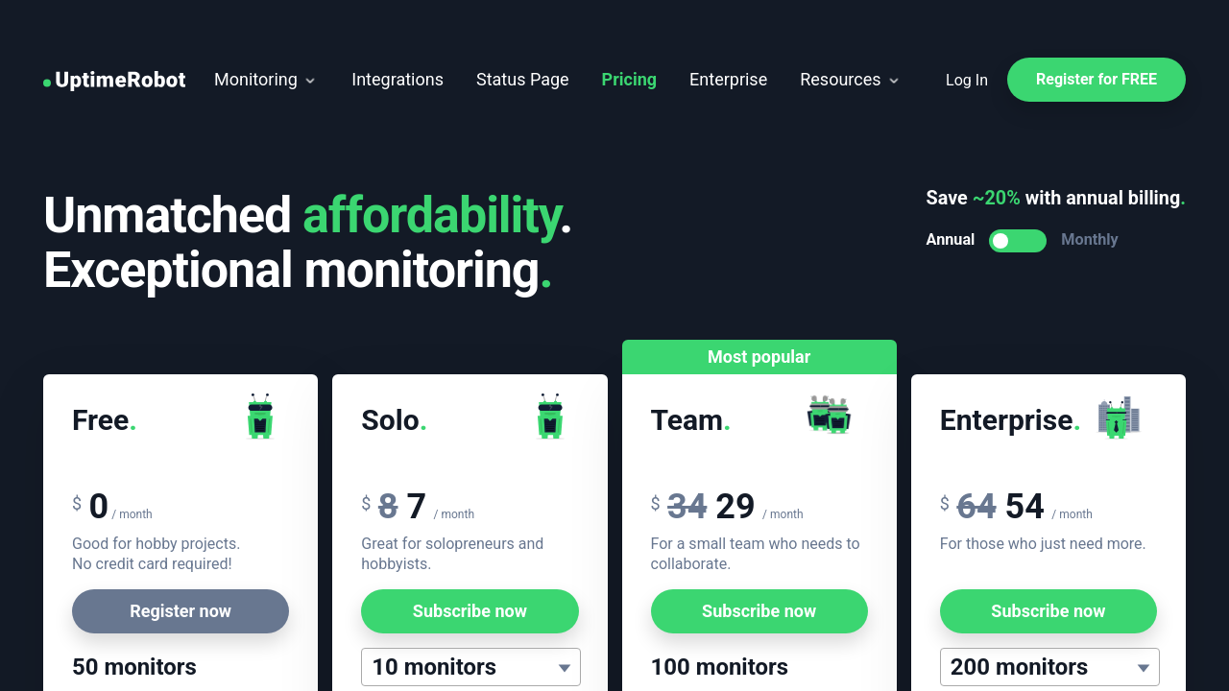
Task: Toggle the Annual/Monthly billing switch
Action: click(1017, 240)
